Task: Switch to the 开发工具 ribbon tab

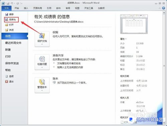Action: click(89, 8)
